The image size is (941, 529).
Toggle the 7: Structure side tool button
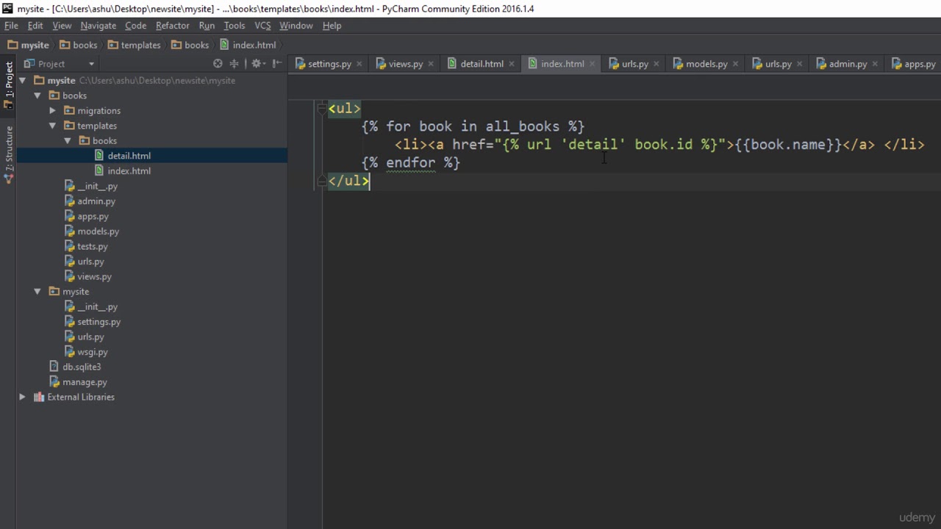coord(9,154)
